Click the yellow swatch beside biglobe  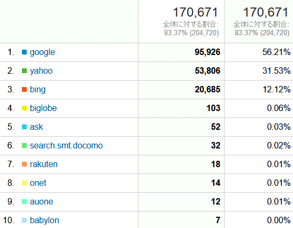point(24,108)
